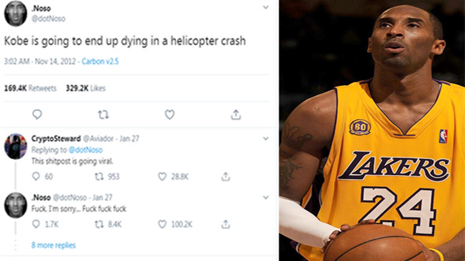This screenshot has height=261, width=465.
Task: Reply to CryptoSteward's comment
Action: coord(36,176)
